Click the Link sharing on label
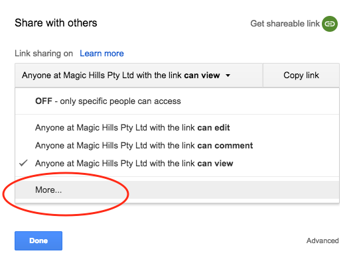 pyautogui.click(x=44, y=54)
